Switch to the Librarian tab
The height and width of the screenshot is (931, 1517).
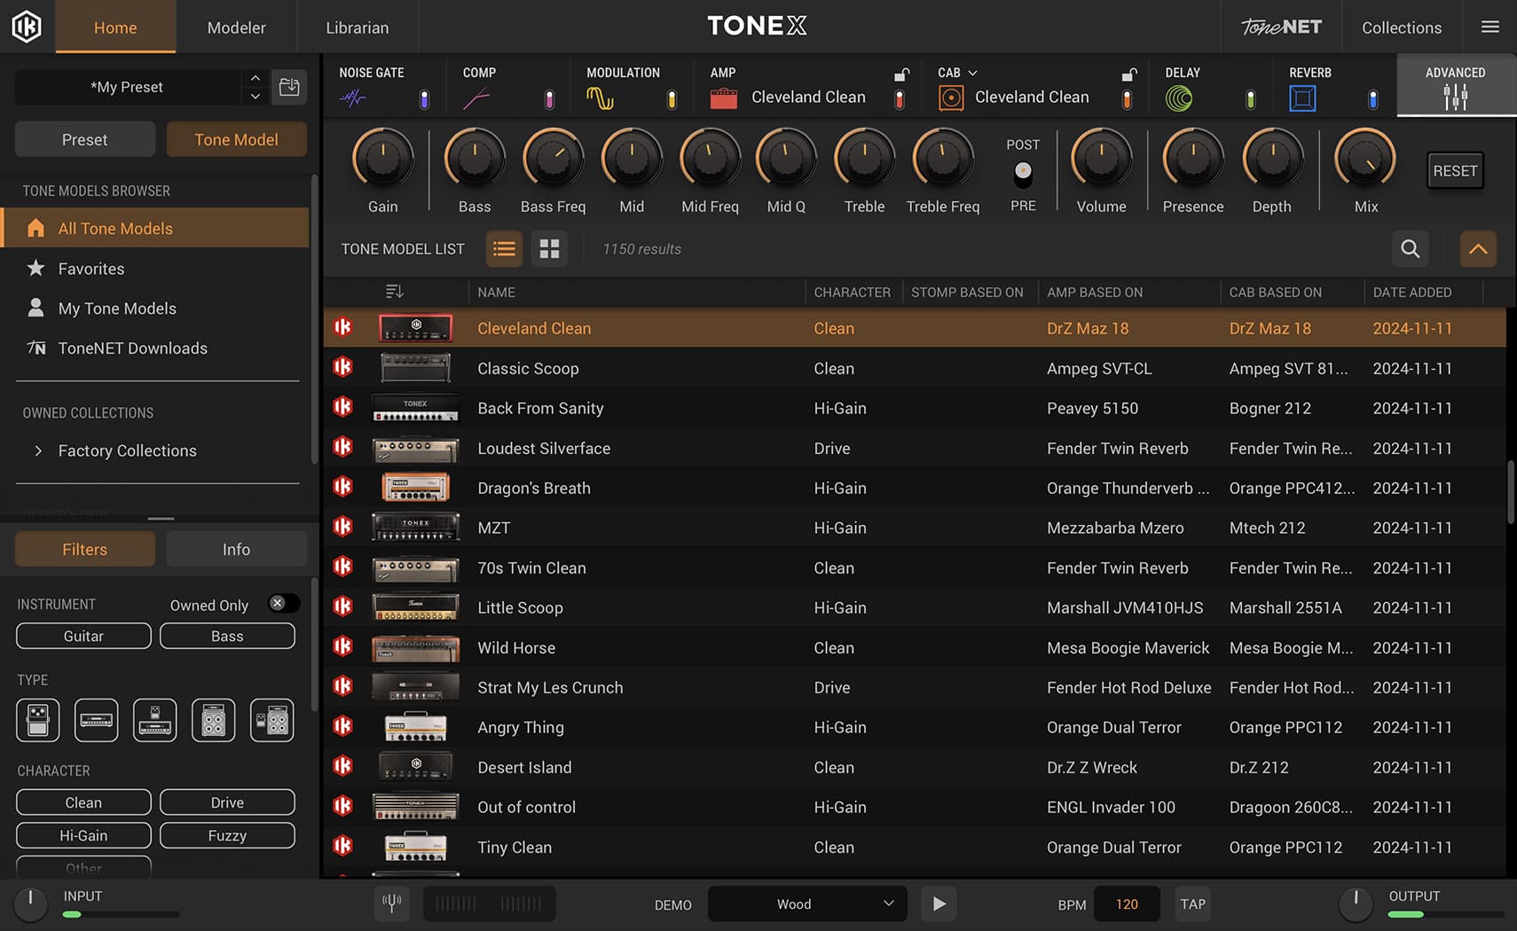(357, 27)
